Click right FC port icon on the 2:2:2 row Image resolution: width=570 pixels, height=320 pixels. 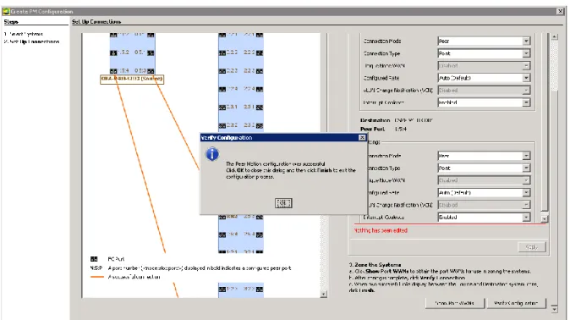click(259, 52)
